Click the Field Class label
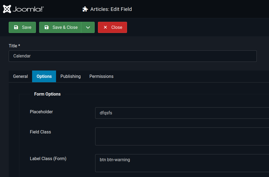Image resolution: width=269 pixels, height=177 pixels. (x=40, y=132)
